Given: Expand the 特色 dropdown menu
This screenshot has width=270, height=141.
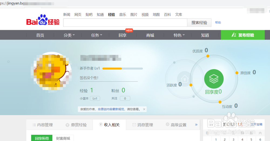Looking at the screenshot, I should point(179,35).
